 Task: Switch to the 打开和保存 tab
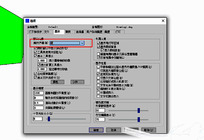point(35,32)
